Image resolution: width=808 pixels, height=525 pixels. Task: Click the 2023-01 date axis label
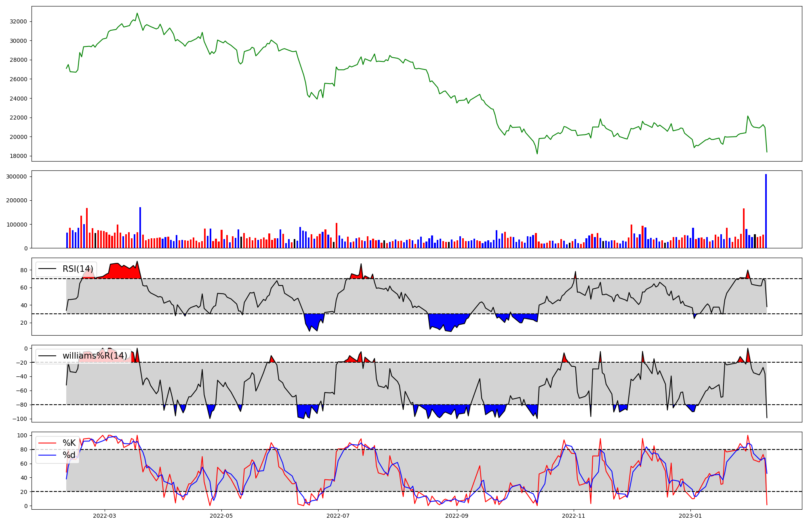pos(690,516)
